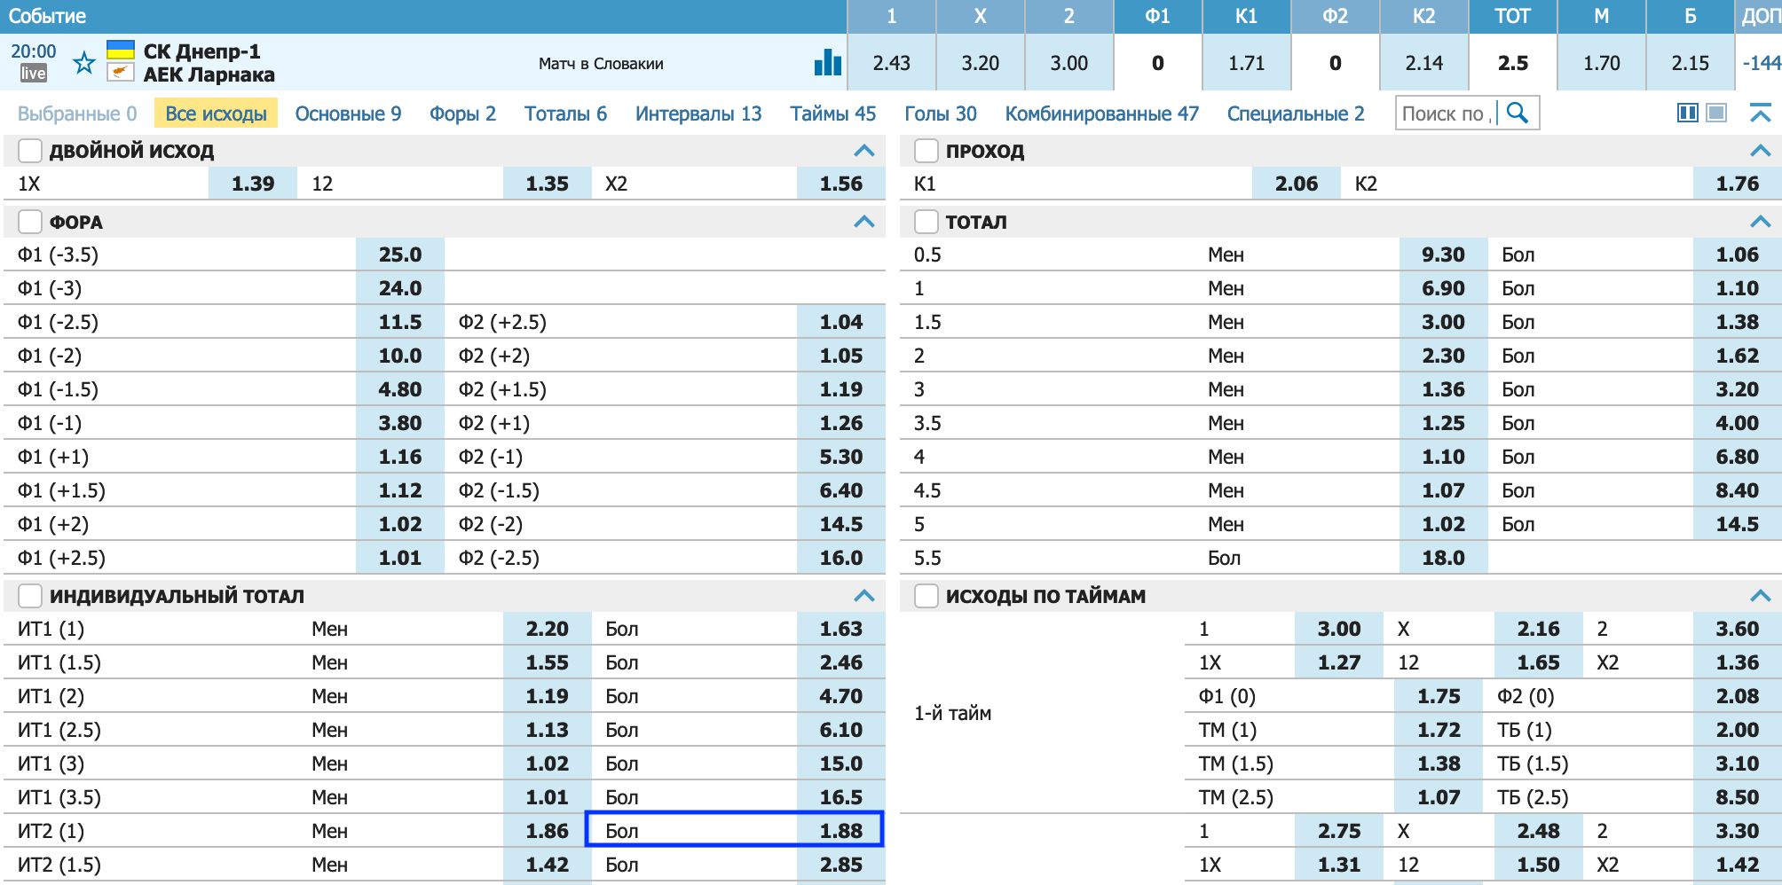This screenshot has height=885, width=1782.
Task: Open the Таймы 45 tab
Action: click(832, 114)
